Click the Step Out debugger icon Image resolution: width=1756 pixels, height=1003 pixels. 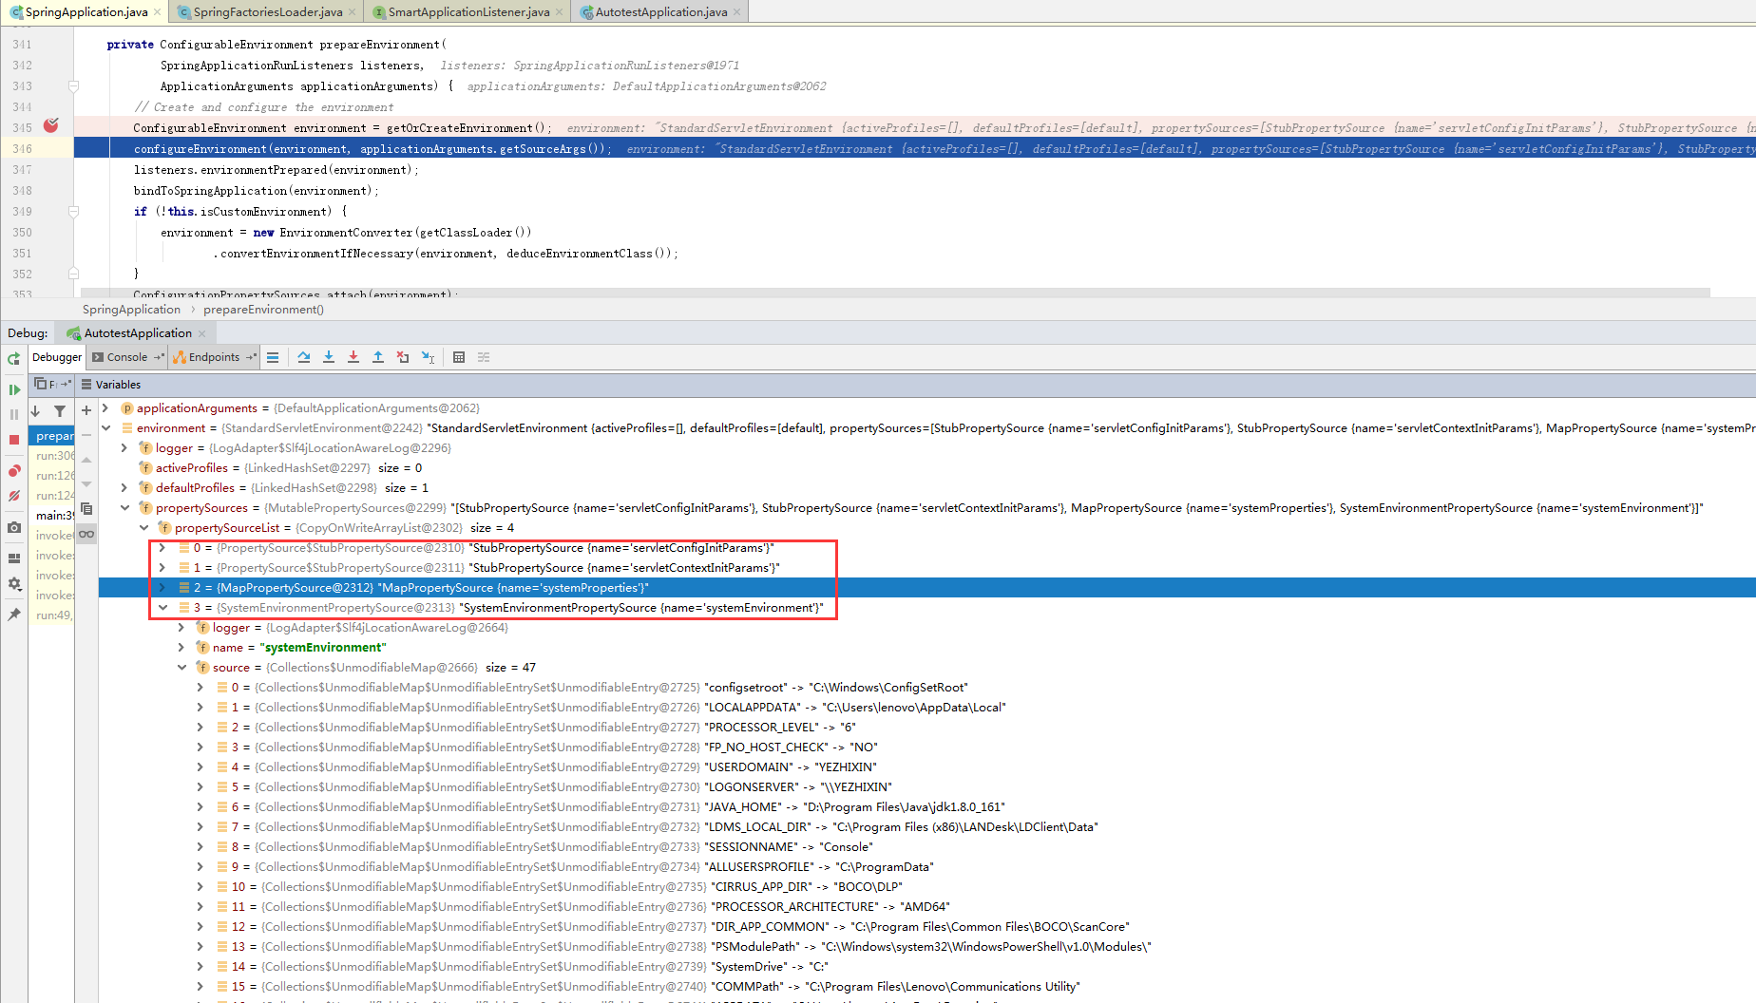[x=377, y=356]
